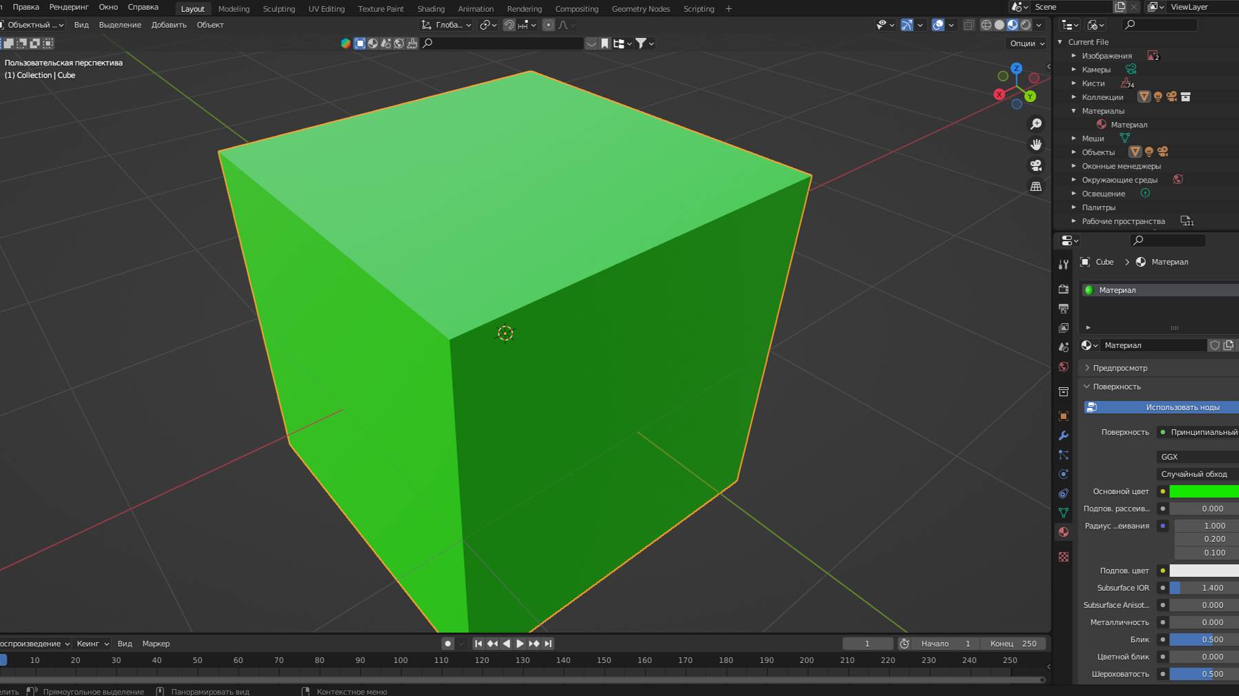This screenshot has width=1239, height=696.
Task: Open the Tool properties tab (wrench and screwdriver)
Action: pyautogui.click(x=1063, y=265)
